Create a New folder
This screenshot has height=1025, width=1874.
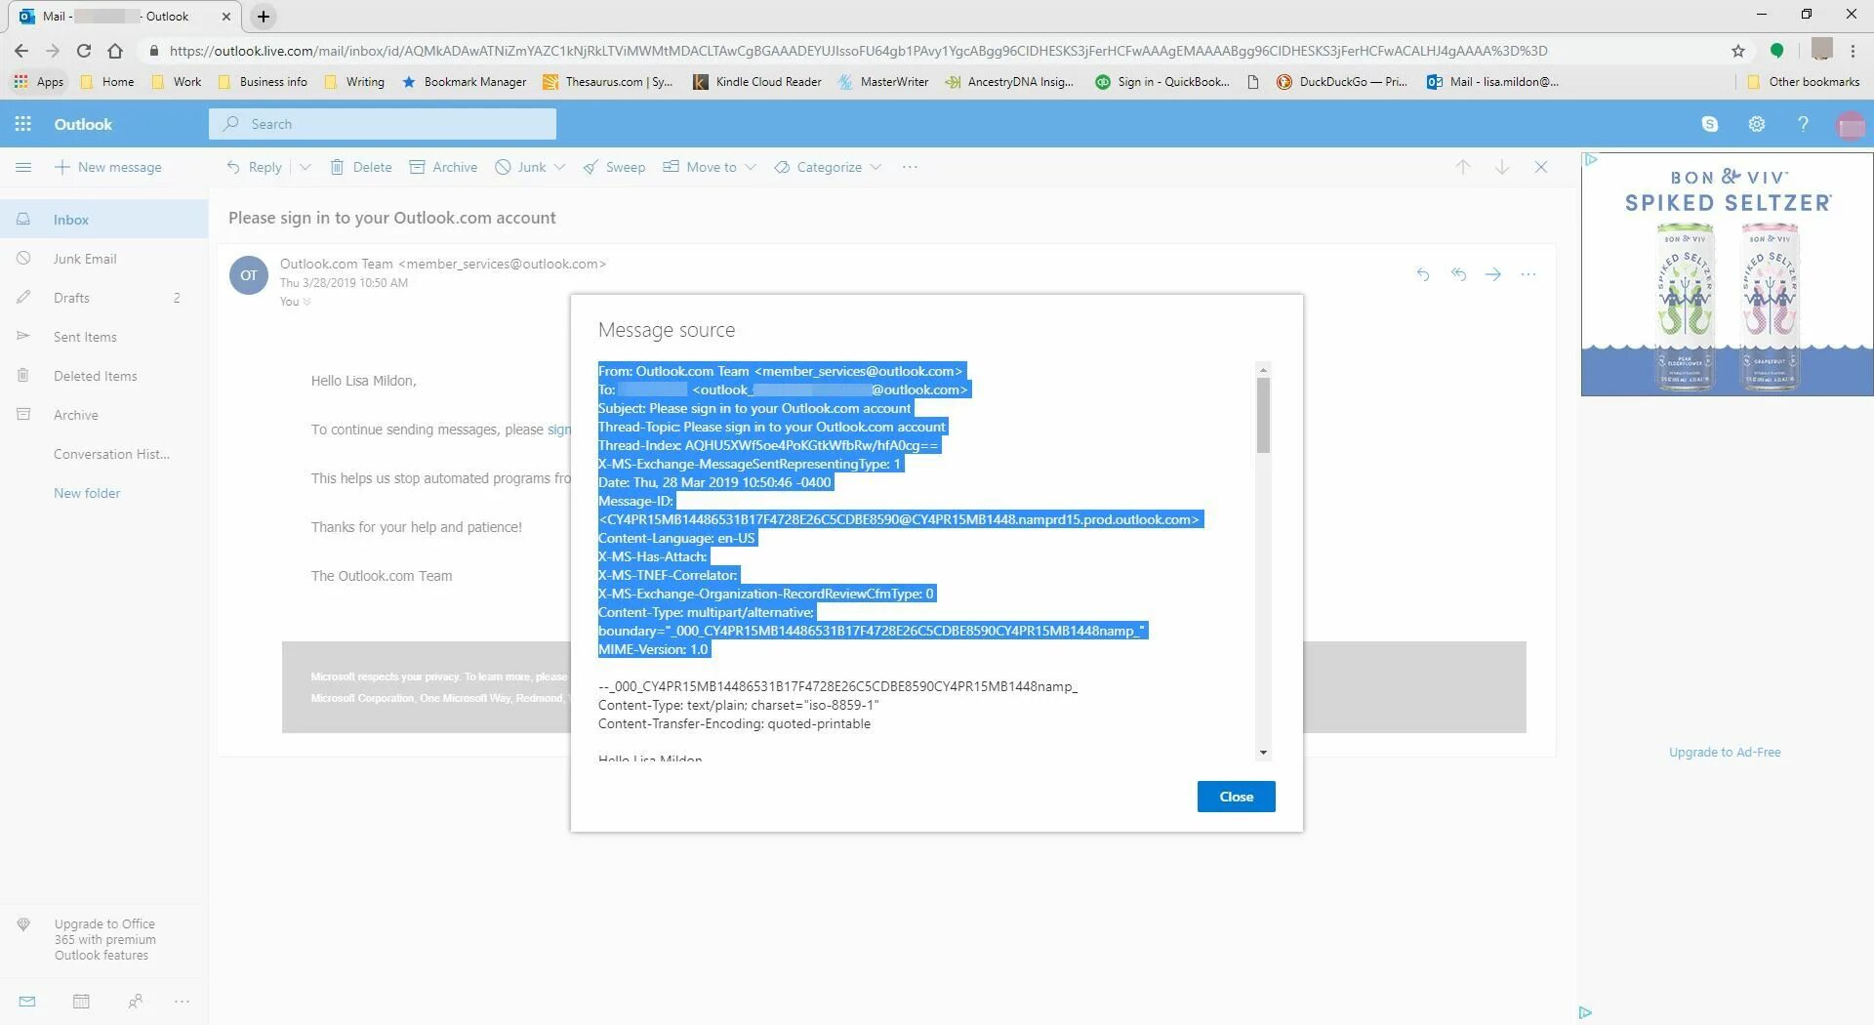click(x=87, y=493)
